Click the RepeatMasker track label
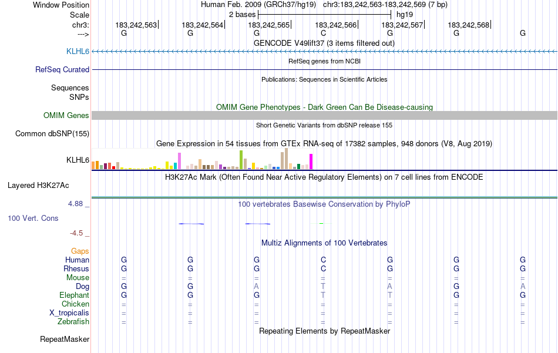The width and height of the screenshot is (558, 353). click(x=65, y=339)
